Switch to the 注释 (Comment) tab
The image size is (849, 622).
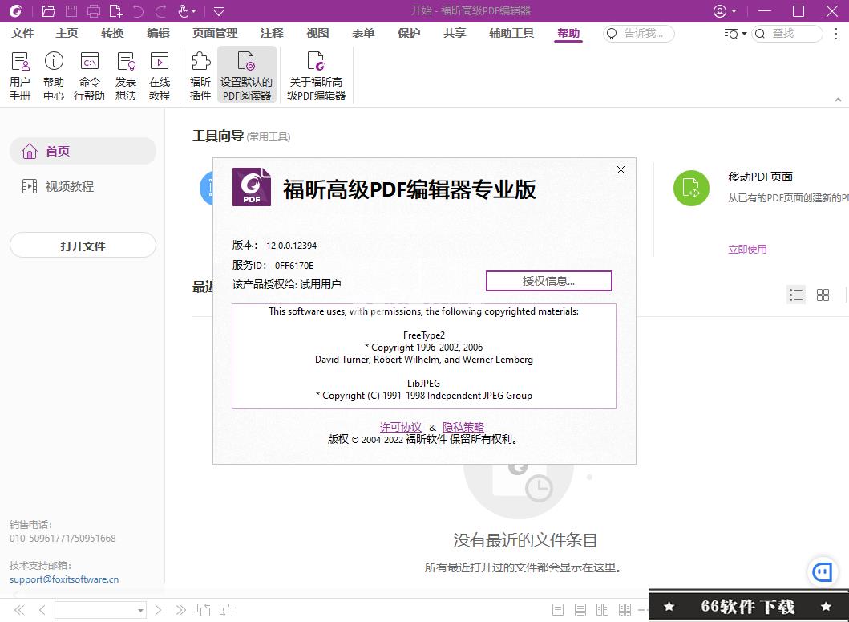click(x=272, y=33)
